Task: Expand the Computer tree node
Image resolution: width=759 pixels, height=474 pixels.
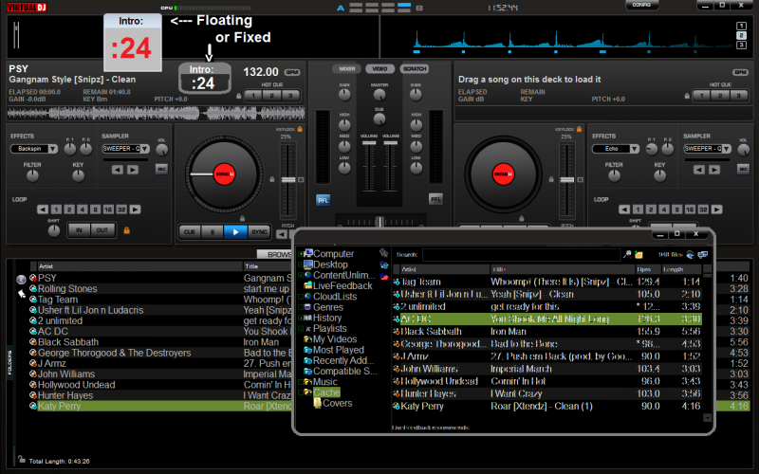Action: (301, 253)
